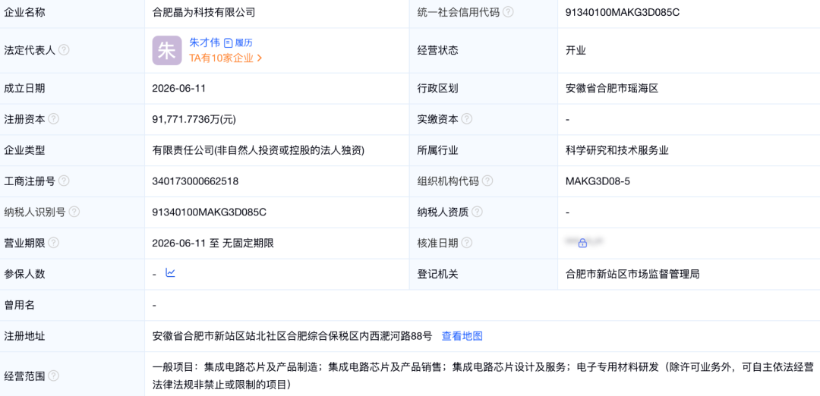View 履历 resume of 朱才伟

coord(238,42)
